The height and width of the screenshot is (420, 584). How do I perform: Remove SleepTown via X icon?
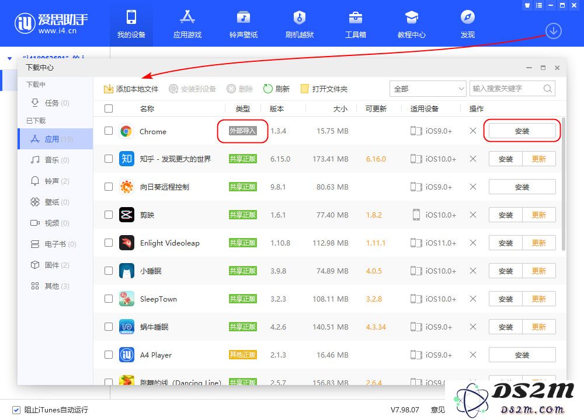coord(473,299)
